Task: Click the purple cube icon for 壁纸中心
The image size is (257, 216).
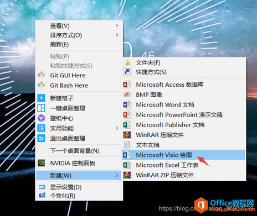Action: coord(41,118)
